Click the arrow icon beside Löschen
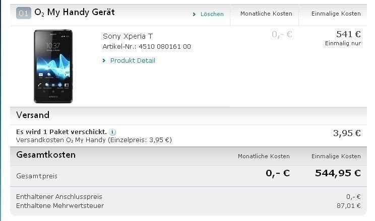The image size is (375, 221). point(194,14)
